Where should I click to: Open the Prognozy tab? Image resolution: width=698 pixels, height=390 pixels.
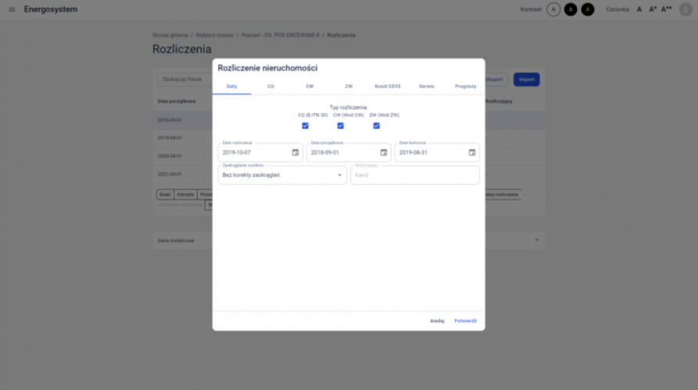pyautogui.click(x=465, y=86)
